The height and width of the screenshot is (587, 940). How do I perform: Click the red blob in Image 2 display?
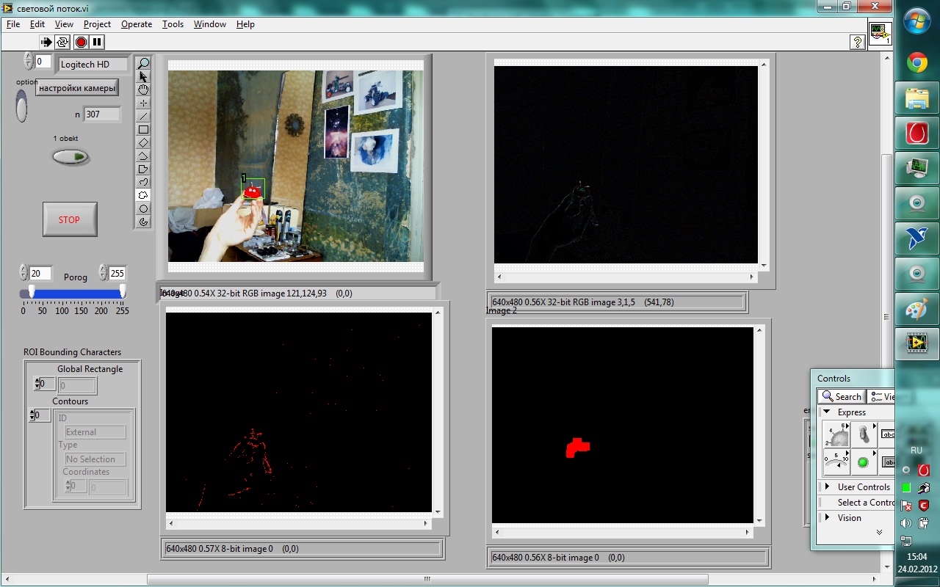coord(578,448)
